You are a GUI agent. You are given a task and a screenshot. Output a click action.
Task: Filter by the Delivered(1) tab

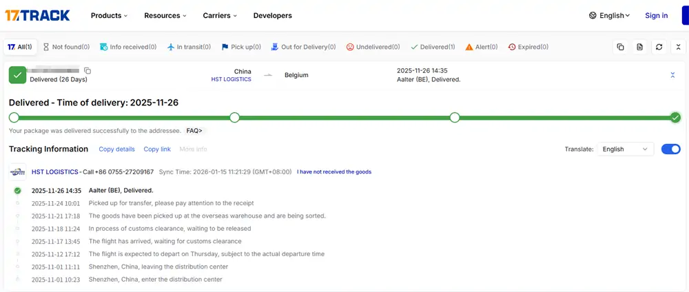coord(433,47)
